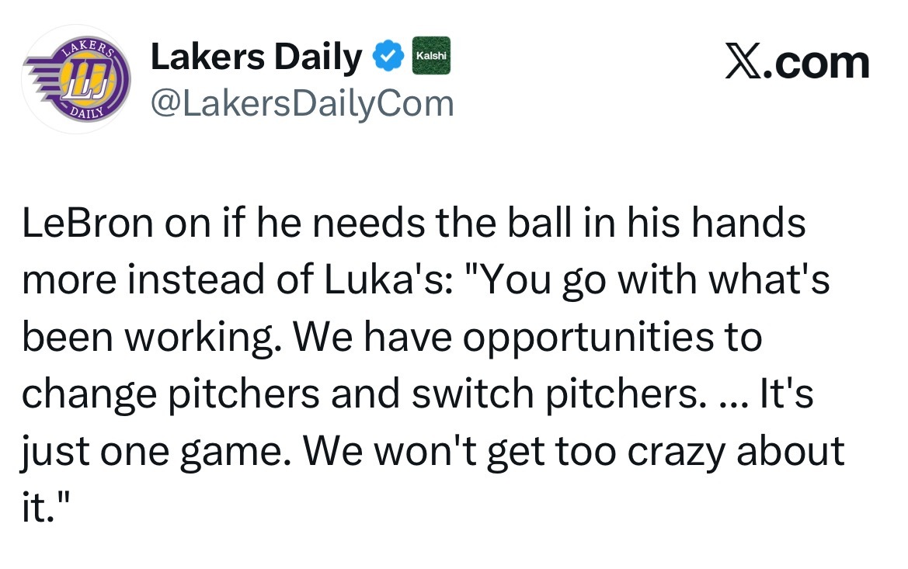This screenshot has width=908, height=569.
Task: Click the LJ letters inside the Lakers logo
Action: click(88, 79)
